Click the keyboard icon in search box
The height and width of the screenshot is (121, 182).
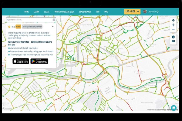pos(54,20)
